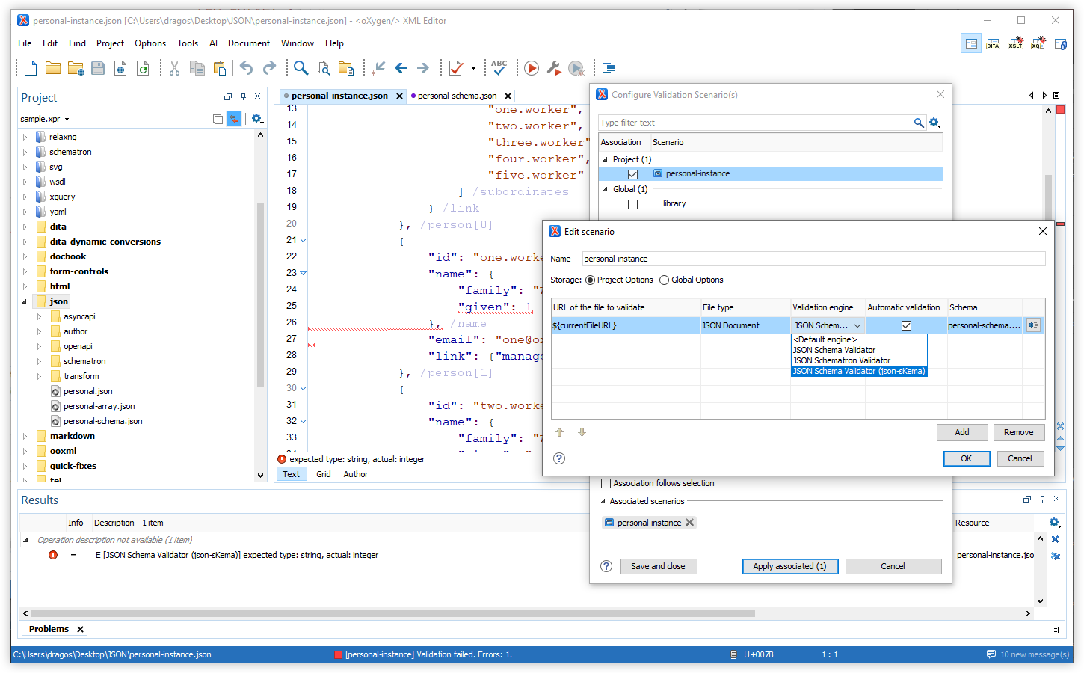
Task: Toggle the Automatic validation checkbox
Action: click(x=906, y=325)
